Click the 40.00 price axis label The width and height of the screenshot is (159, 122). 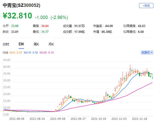tap(7, 67)
